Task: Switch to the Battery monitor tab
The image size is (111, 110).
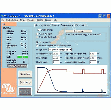Action: tap(67, 25)
